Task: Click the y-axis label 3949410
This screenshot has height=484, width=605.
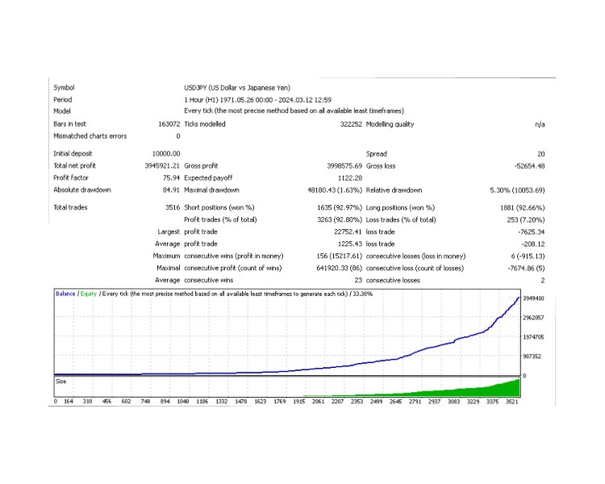Action: [533, 298]
